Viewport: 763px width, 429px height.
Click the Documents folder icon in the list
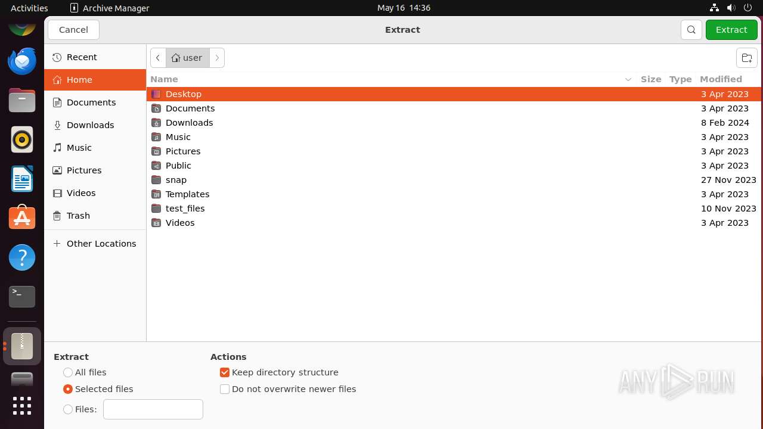[x=156, y=108]
